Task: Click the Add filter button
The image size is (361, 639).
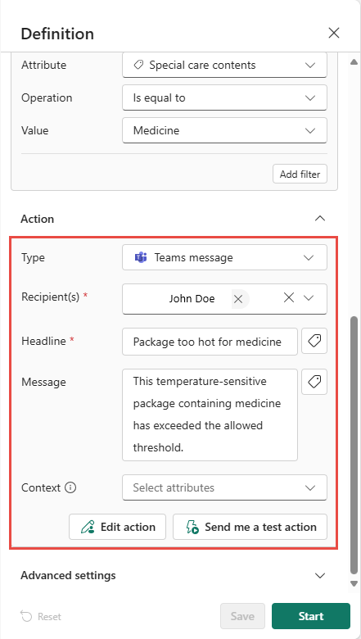Action: pos(300,174)
